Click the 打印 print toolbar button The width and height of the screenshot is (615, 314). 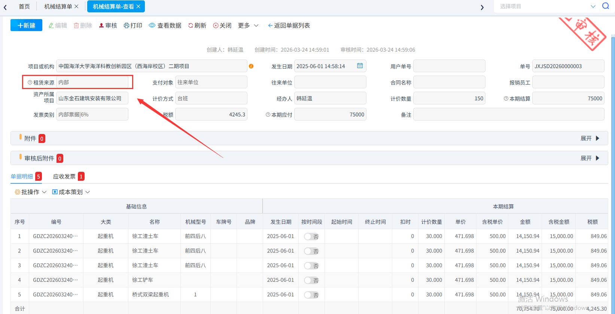pyautogui.click(x=133, y=25)
